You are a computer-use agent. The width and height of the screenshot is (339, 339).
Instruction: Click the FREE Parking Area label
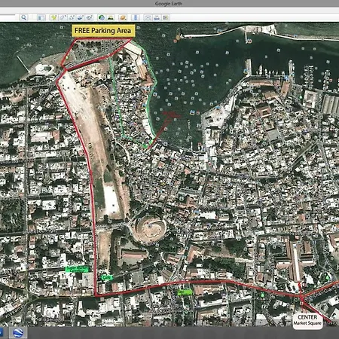(x=103, y=31)
